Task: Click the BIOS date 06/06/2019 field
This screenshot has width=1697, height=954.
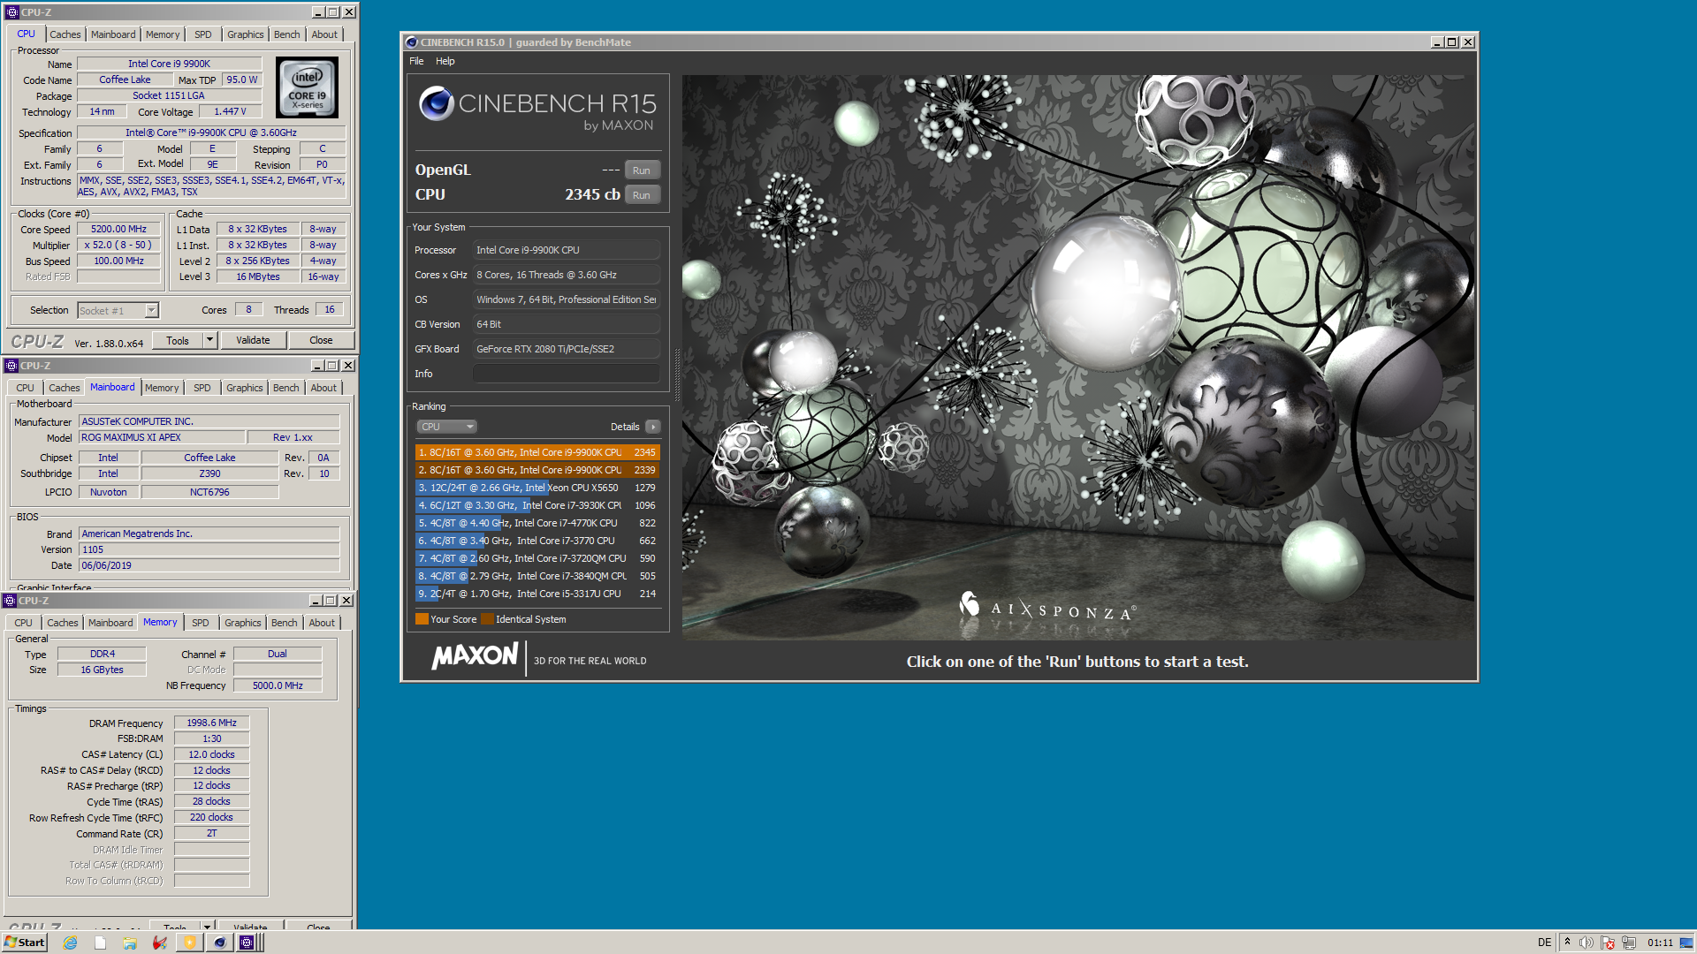Action: (x=209, y=565)
